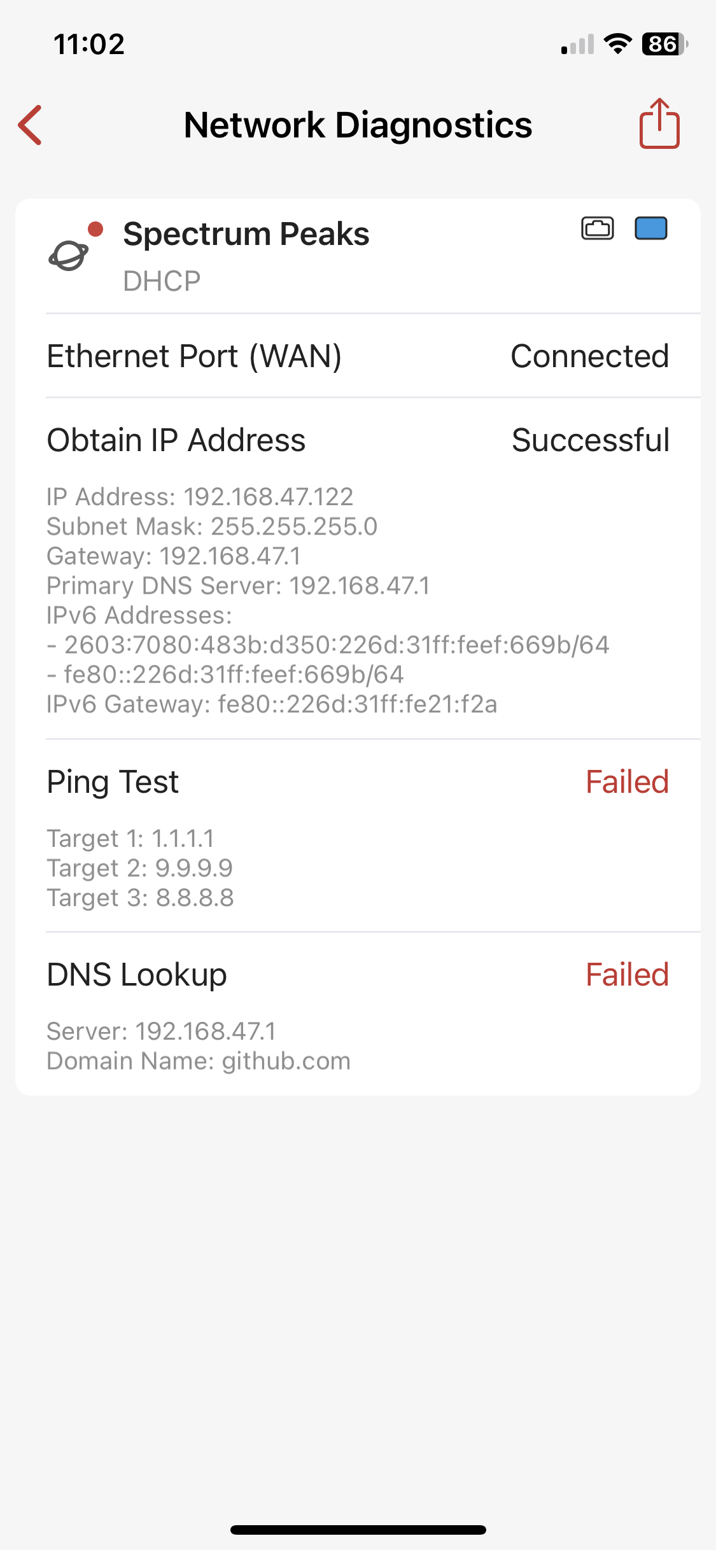Tap the ethernet port outline icon
This screenshot has height=1550, width=716.
598,228
